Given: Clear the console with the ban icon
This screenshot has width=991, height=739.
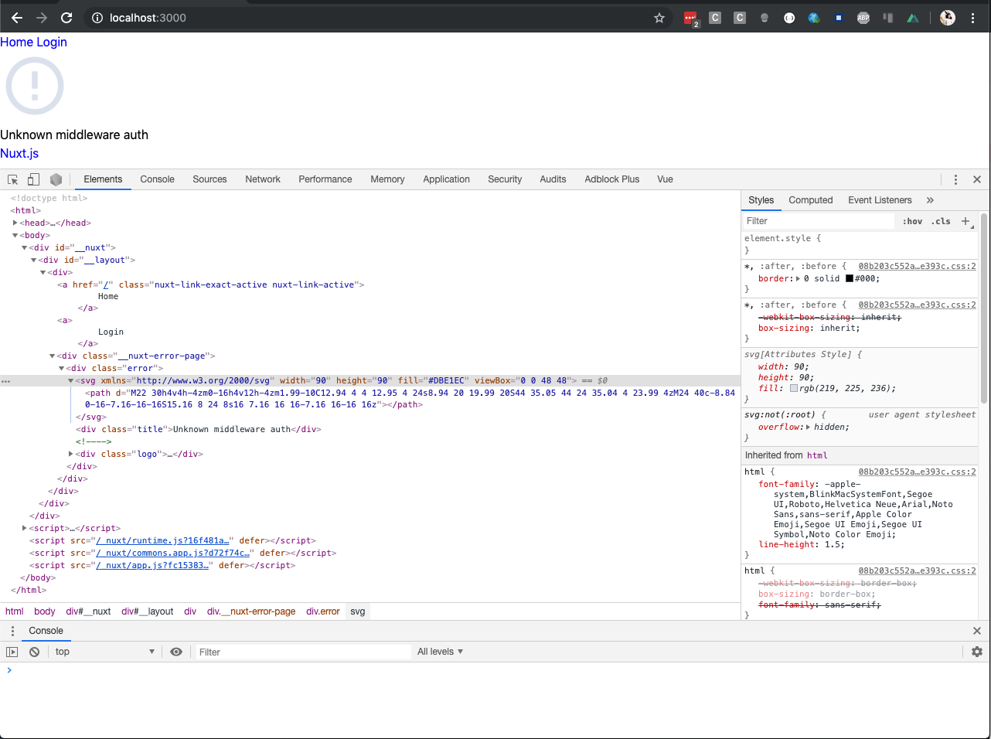Looking at the screenshot, I should coord(32,652).
